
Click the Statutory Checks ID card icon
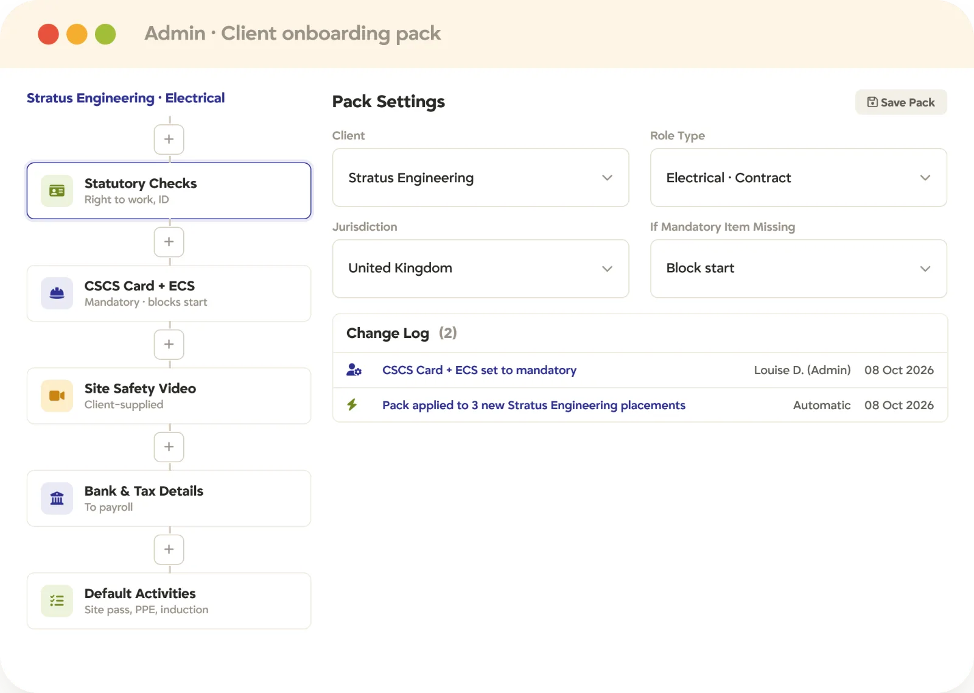coord(57,191)
